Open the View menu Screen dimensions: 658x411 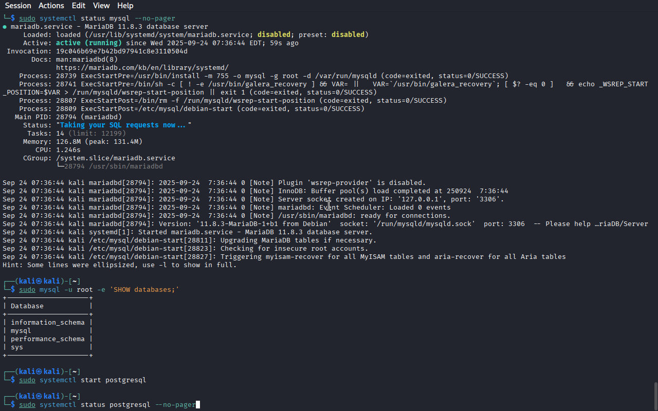(x=101, y=6)
